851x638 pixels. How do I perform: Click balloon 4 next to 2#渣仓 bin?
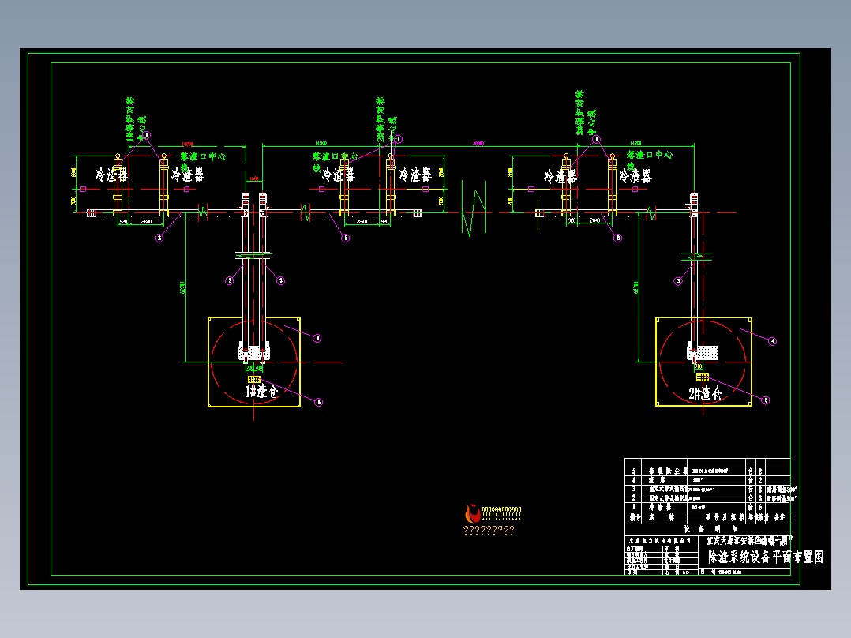pos(772,342)
